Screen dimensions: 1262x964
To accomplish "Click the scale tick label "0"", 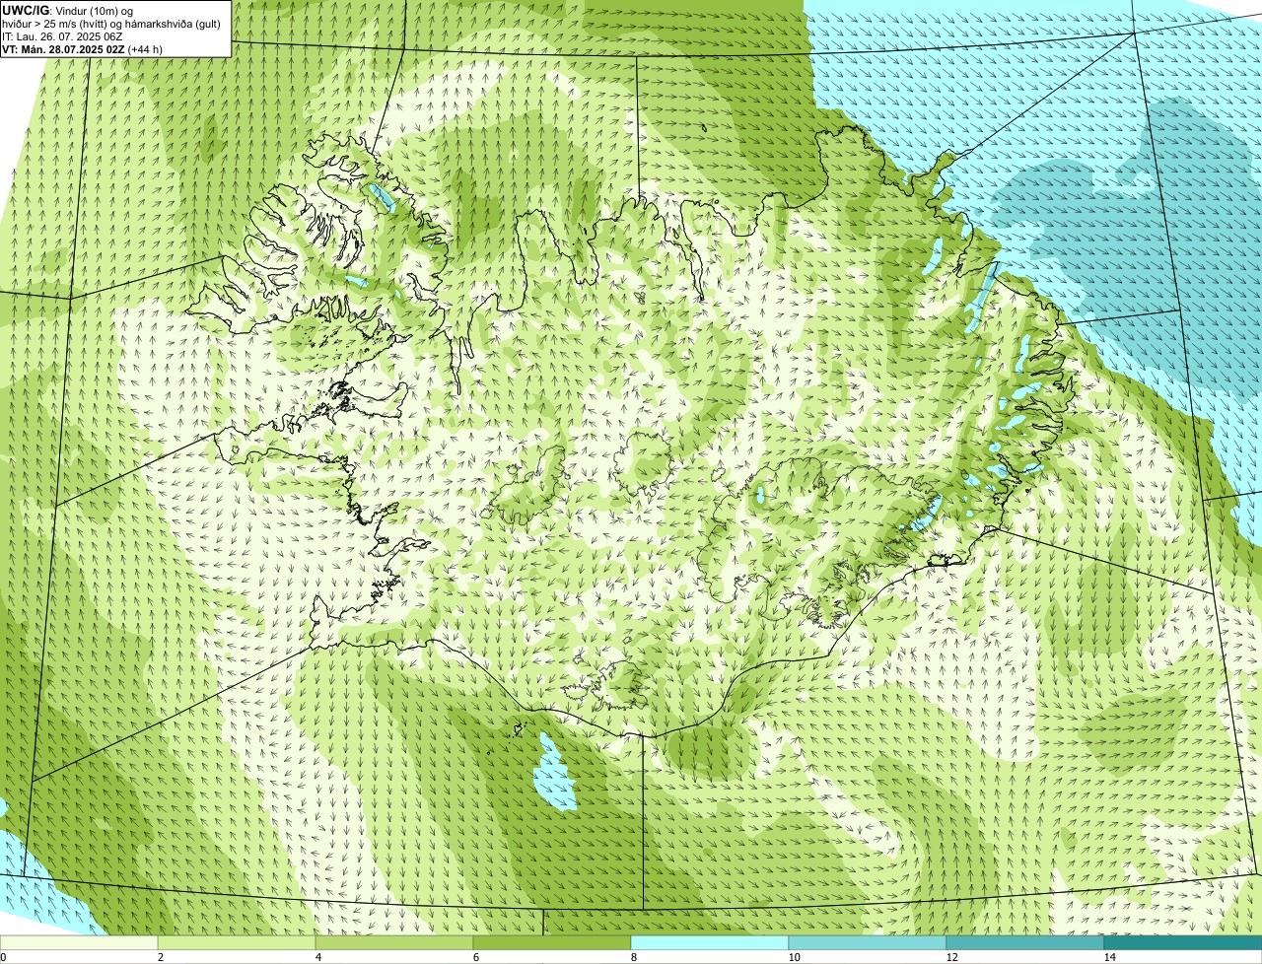I will click(3, 957).
